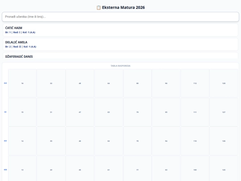The image size is (241, 181).
Task: Click seat 13 in row XIII
Action: coord(22,168)
